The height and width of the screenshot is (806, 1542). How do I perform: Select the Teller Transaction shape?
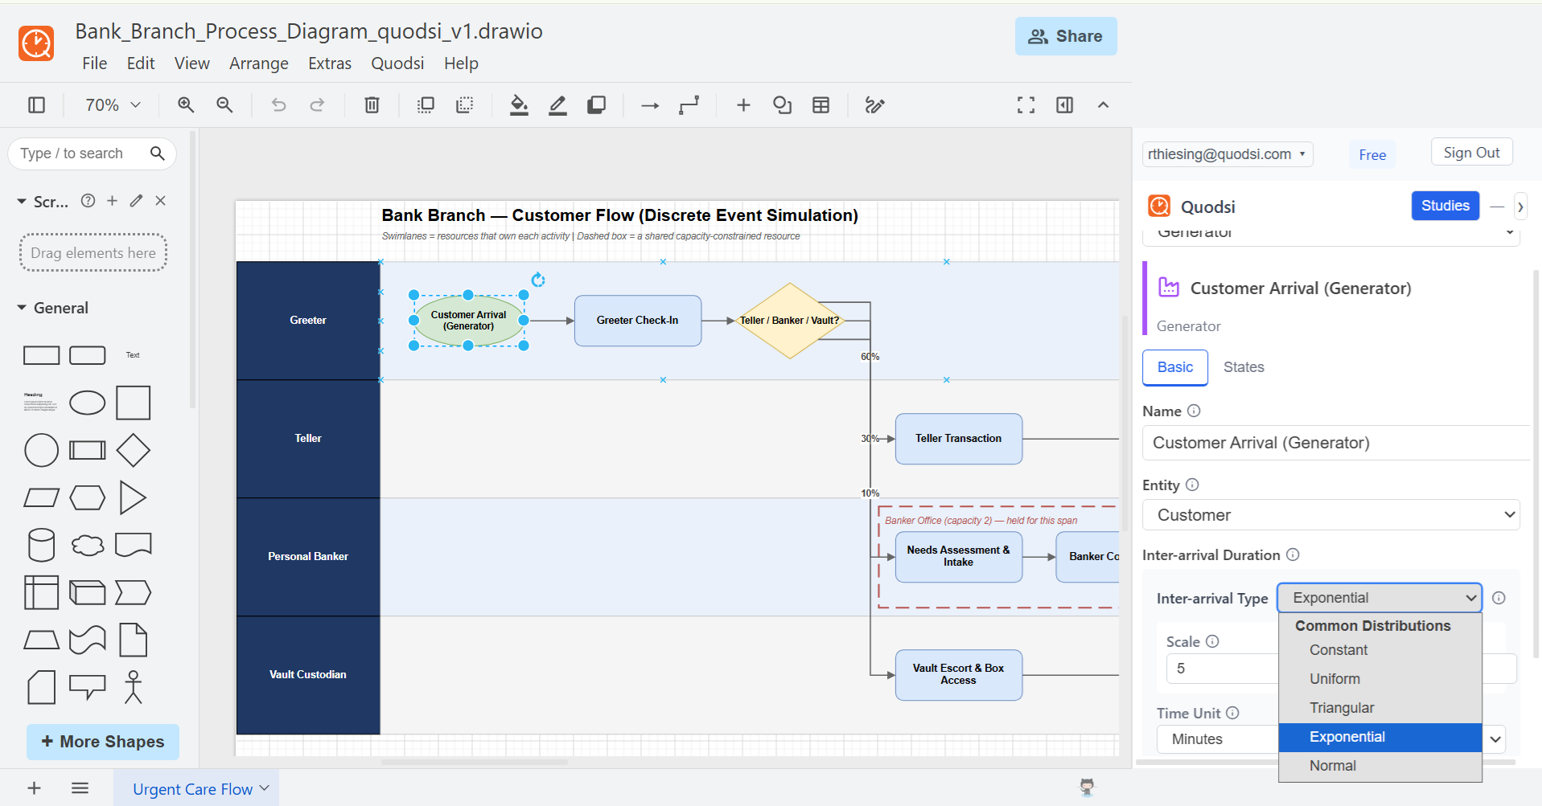[959, 439]
